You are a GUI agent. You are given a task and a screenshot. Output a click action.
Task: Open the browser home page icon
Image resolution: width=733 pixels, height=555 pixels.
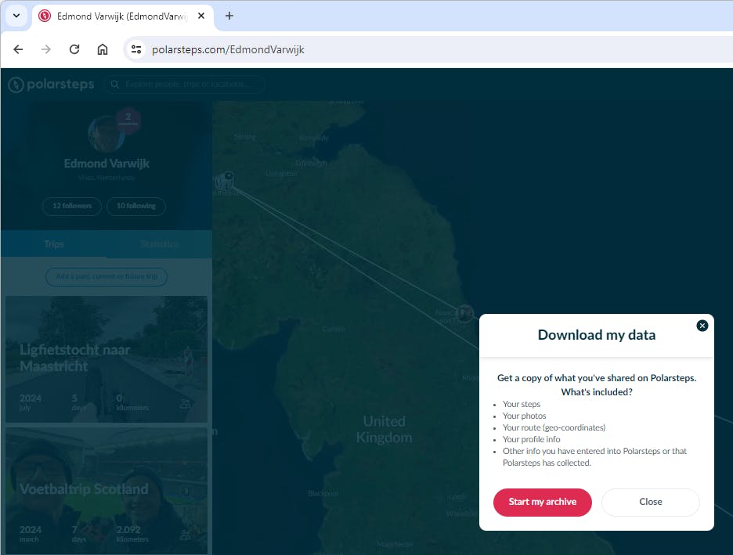click(103, 49)
